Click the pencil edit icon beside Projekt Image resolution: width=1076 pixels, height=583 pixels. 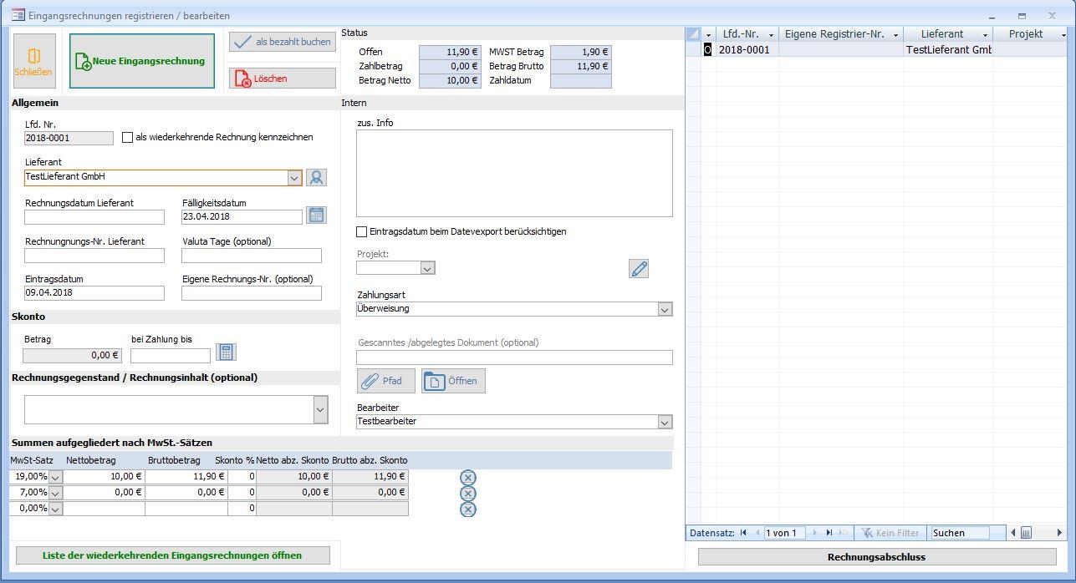tap(639, 268)
